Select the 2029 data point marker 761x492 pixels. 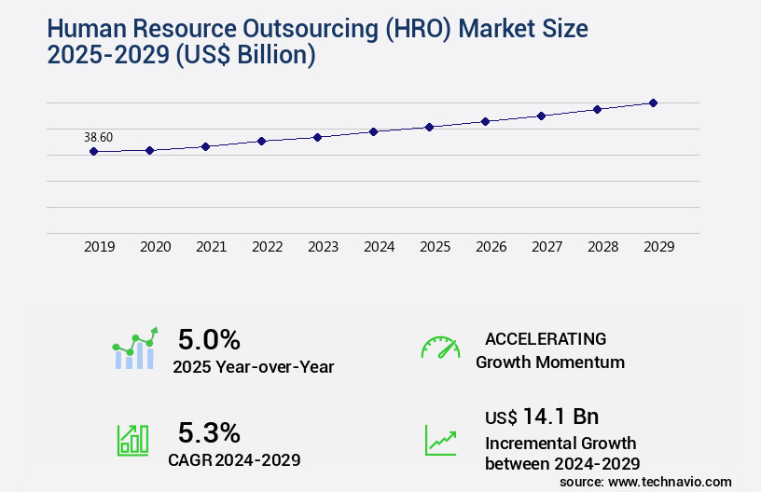[653, 102]
